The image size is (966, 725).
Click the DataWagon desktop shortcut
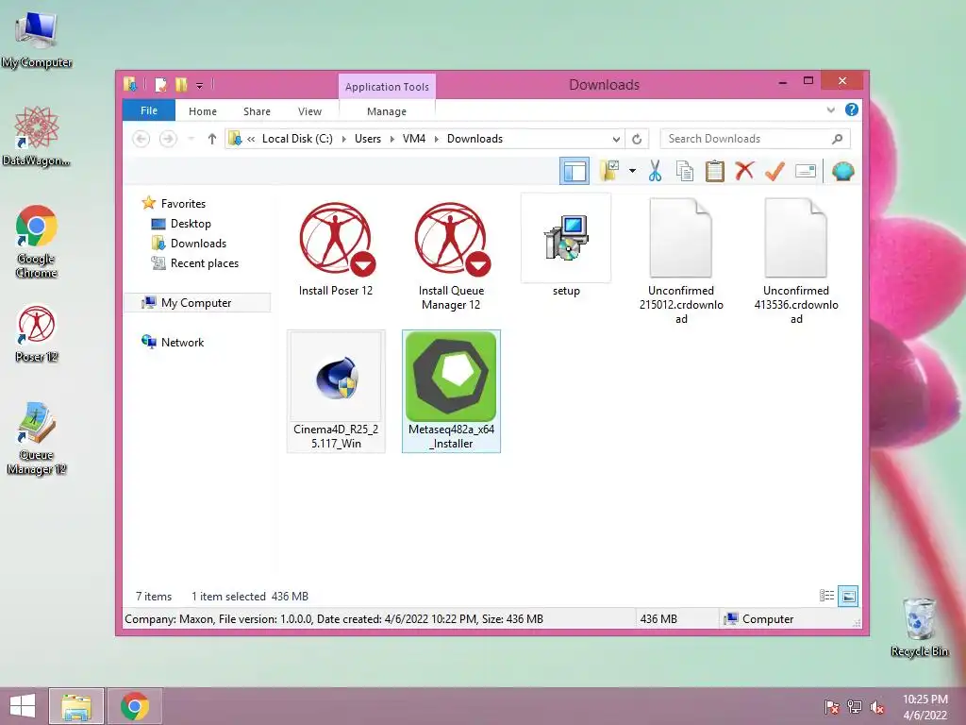37,136
